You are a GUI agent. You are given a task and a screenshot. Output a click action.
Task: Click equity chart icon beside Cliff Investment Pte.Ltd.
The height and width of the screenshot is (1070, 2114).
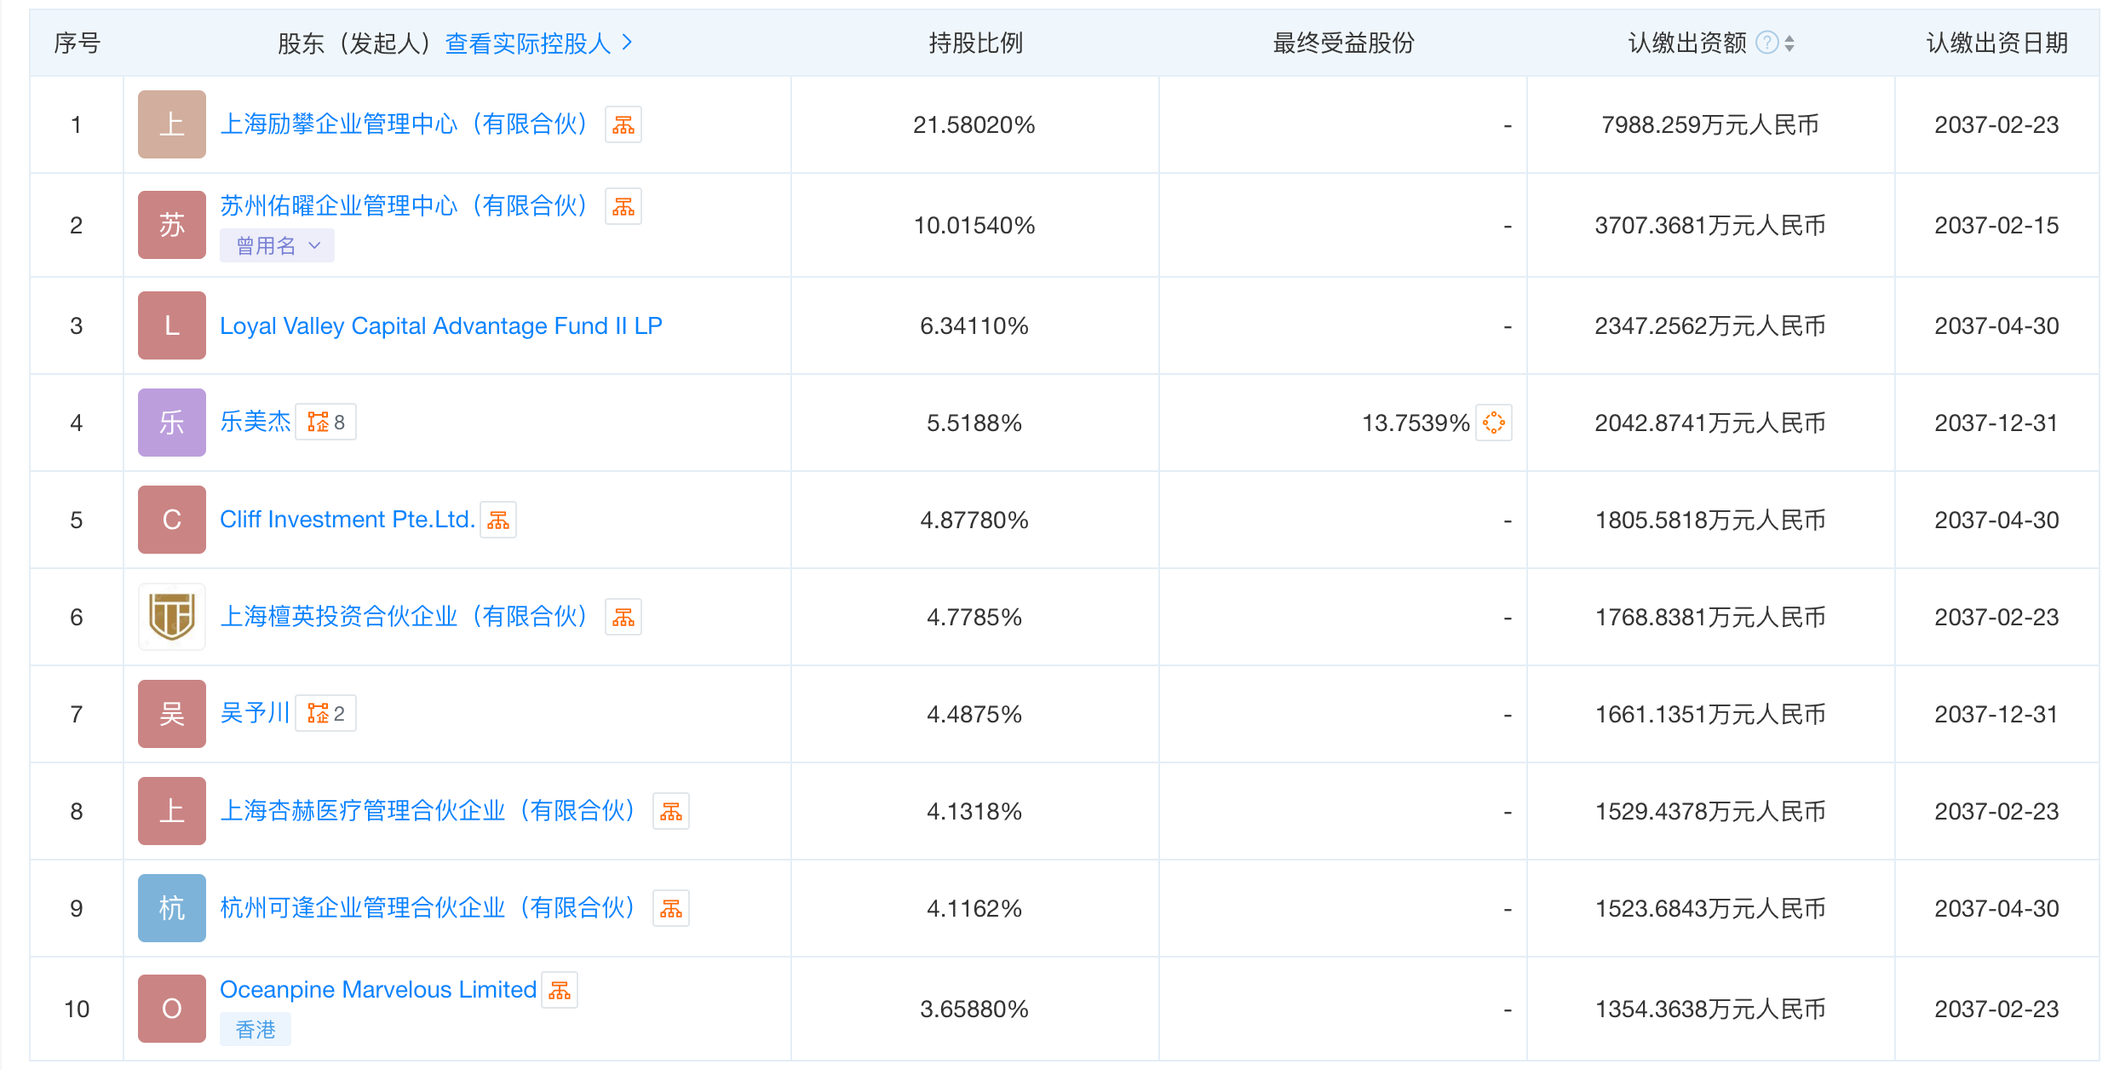tap(498, 519)
